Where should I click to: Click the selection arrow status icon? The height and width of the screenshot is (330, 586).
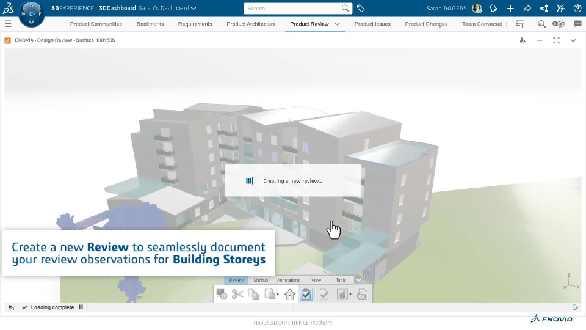point(11,307)
